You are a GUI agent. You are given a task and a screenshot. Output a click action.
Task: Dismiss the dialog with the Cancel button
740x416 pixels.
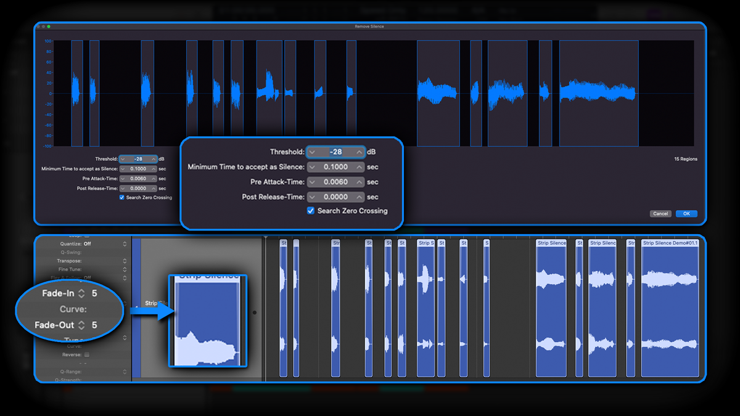tap(660, 213)
